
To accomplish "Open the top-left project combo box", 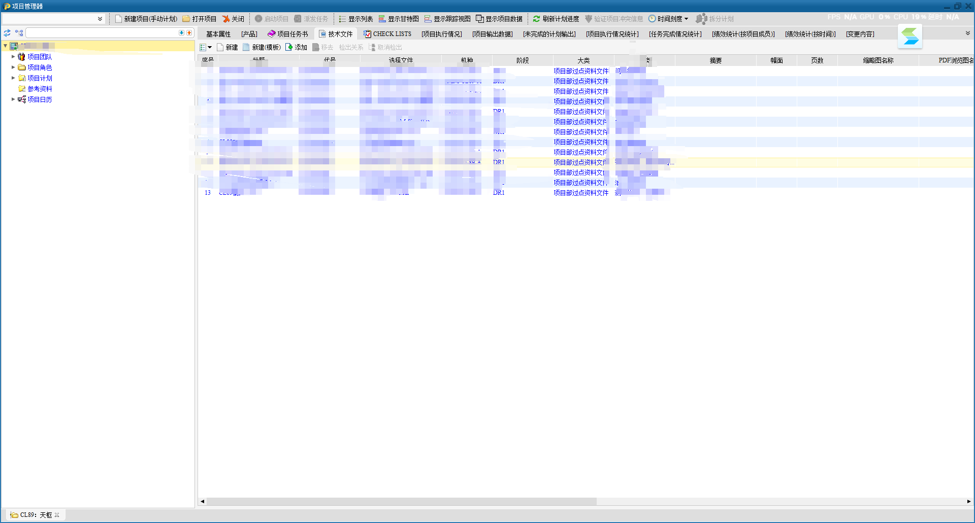I will point(100,19).
